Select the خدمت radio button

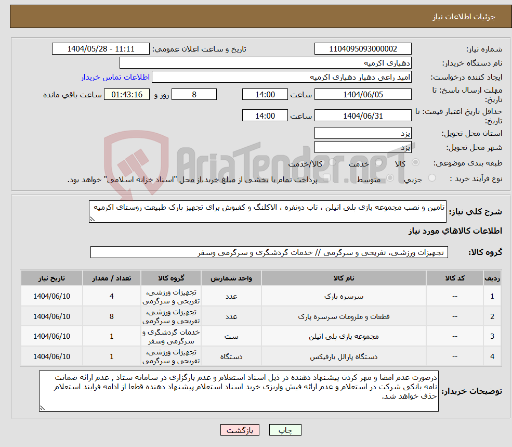point(379,162)
